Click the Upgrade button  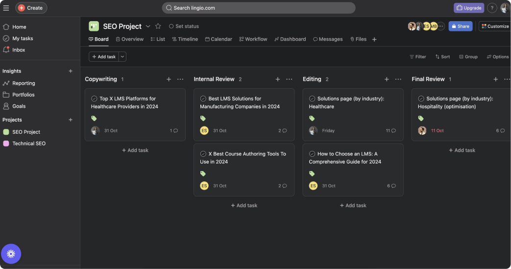(469, 8)
